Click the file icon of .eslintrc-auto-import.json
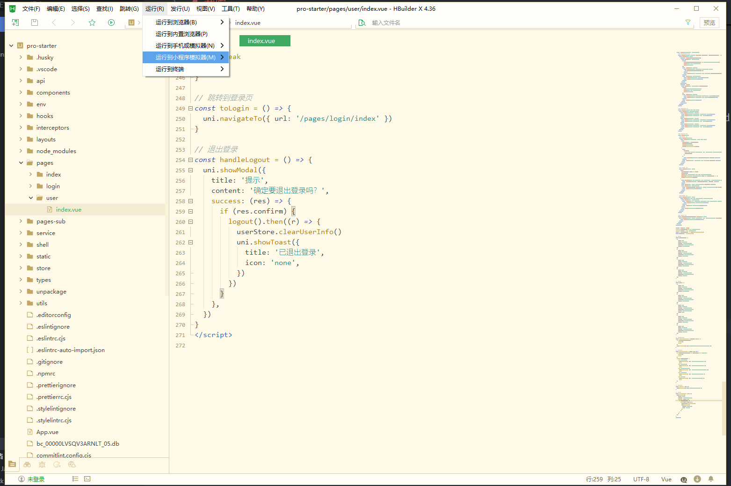Image resolution: width=731 pixels, height=486 pixels. (30, 350)
